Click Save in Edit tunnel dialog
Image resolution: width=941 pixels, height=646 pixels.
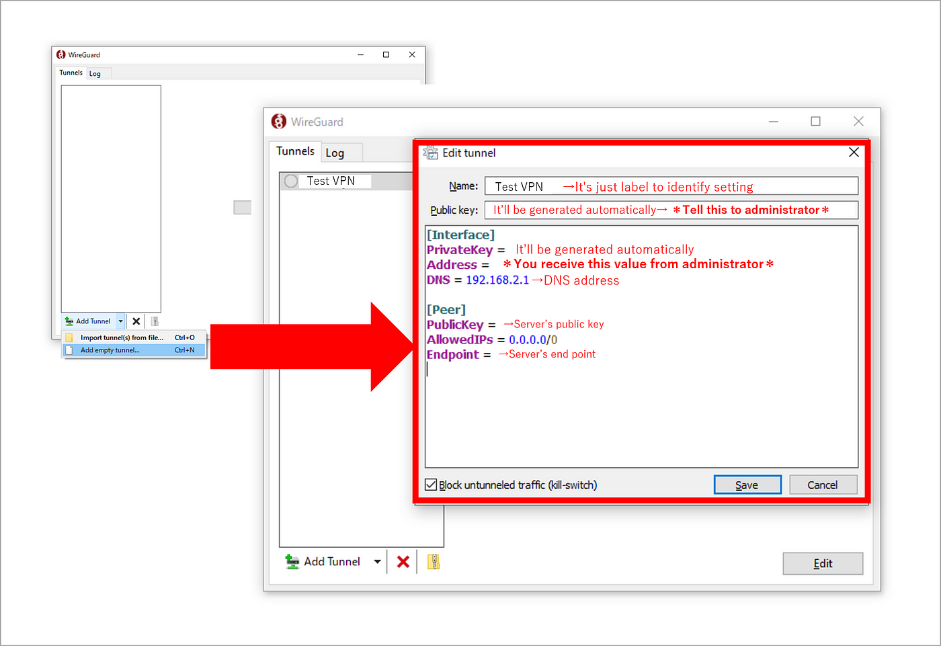click(x=747, y=485)
